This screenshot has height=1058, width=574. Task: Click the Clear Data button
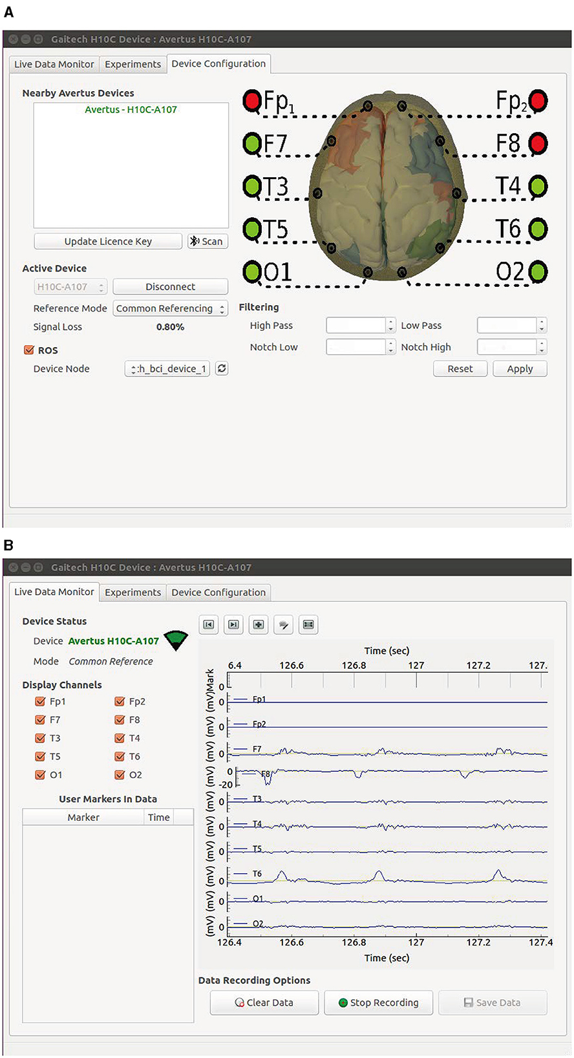point(264,1002)
